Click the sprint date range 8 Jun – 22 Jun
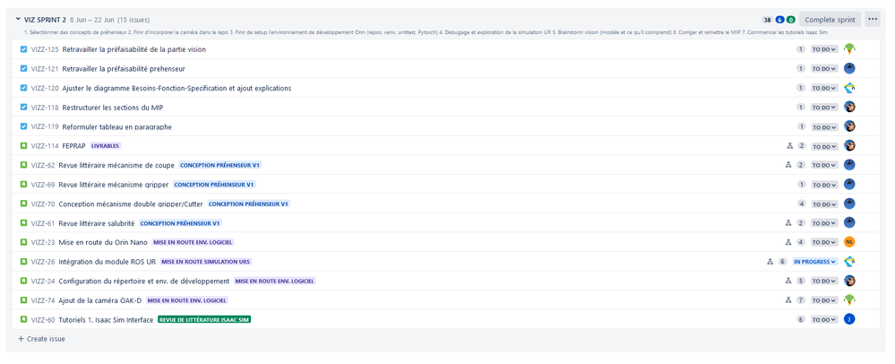Screen dimensions: 895x364 92,20
